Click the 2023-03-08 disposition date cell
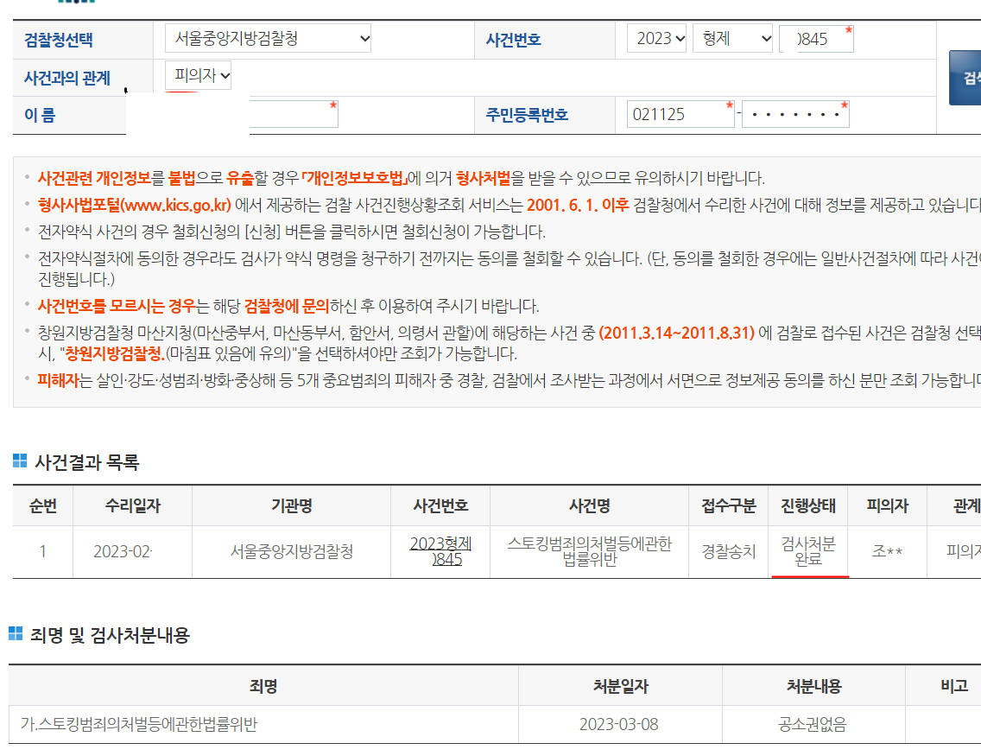 [x=620, y=724]
